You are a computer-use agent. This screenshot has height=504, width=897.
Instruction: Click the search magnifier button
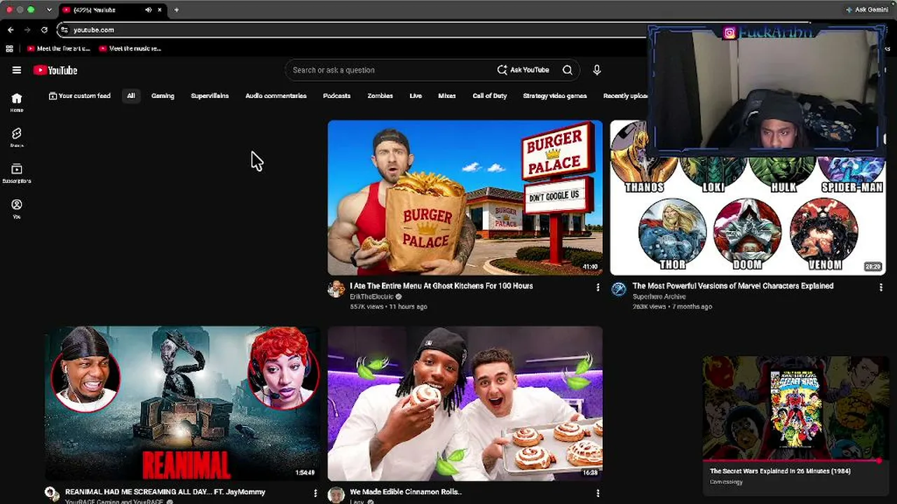pyautogui.click(x=568, y=70)
